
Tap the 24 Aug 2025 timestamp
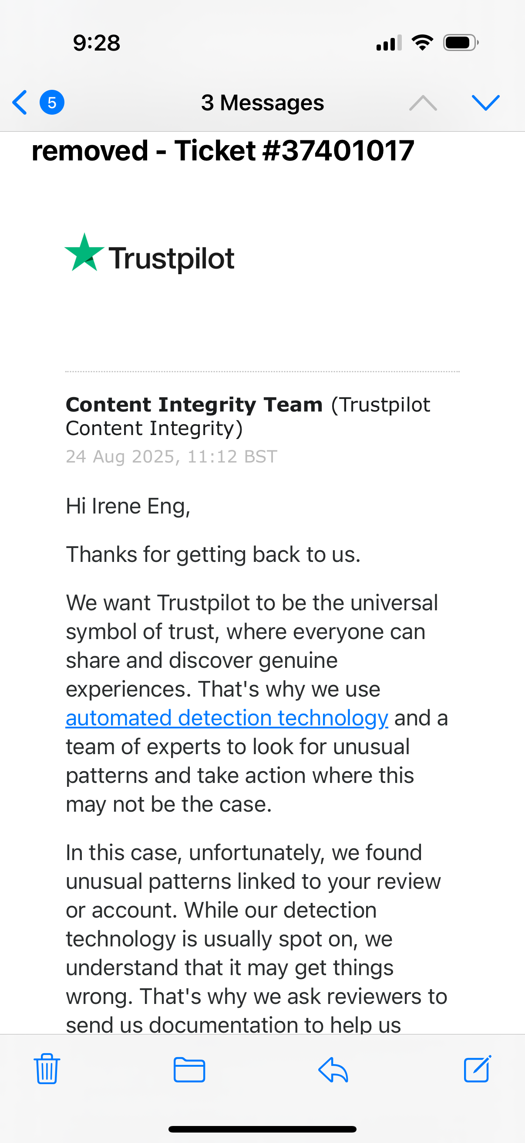[172, 456]
